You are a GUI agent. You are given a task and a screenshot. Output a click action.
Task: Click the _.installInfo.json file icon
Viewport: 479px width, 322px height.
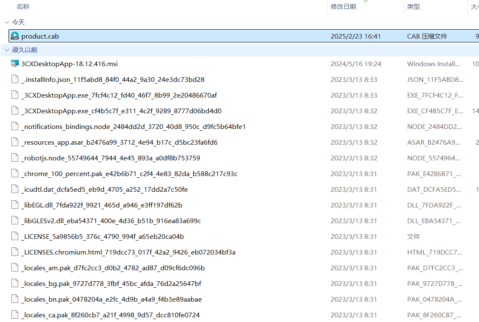[14, 79]
